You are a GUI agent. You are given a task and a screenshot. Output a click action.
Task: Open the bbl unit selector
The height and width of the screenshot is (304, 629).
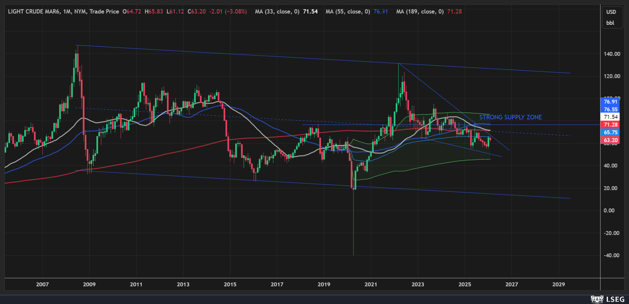click(610, 23)
